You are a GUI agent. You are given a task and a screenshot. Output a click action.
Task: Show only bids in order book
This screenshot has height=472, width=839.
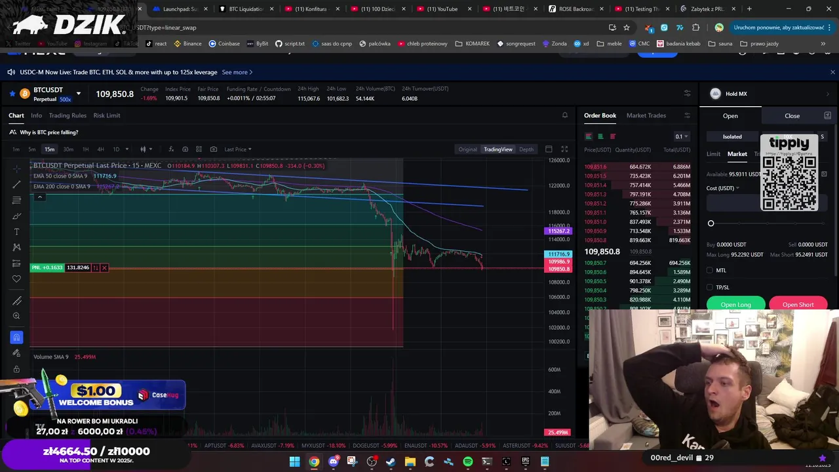(x=600, y=136)
